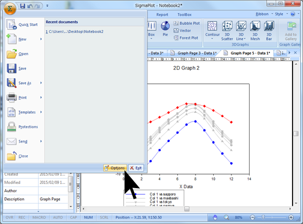Viewport: 303px width, 224px height.
Task: Expand the New submenu arrow
Action: coord(41,39)
